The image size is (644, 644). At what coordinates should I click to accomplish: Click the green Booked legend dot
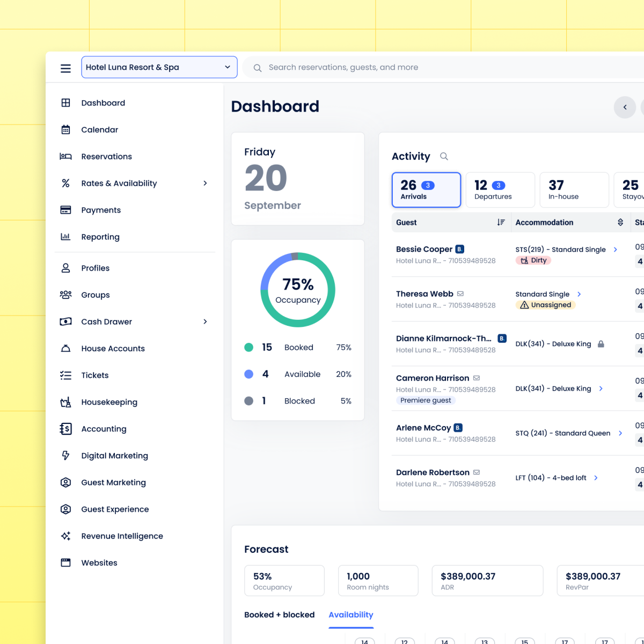[x=248, y=347]
